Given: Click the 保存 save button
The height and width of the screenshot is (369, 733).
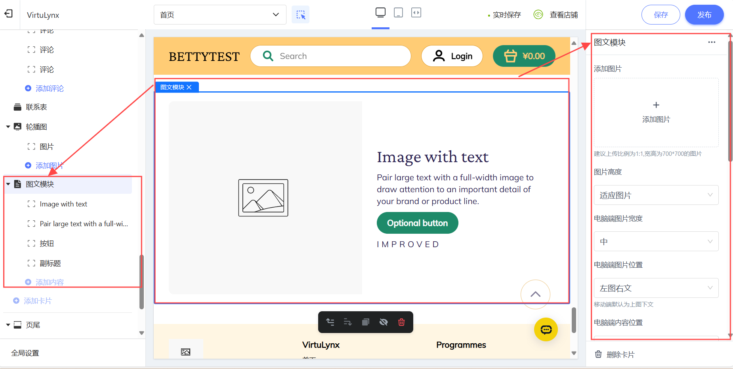Looking at the screenshot, I should pos(660,15).
